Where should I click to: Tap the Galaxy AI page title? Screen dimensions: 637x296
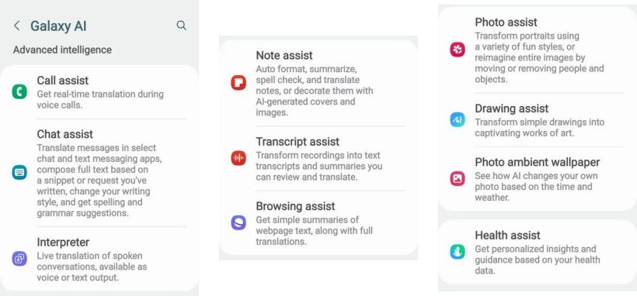click(58, 26)
